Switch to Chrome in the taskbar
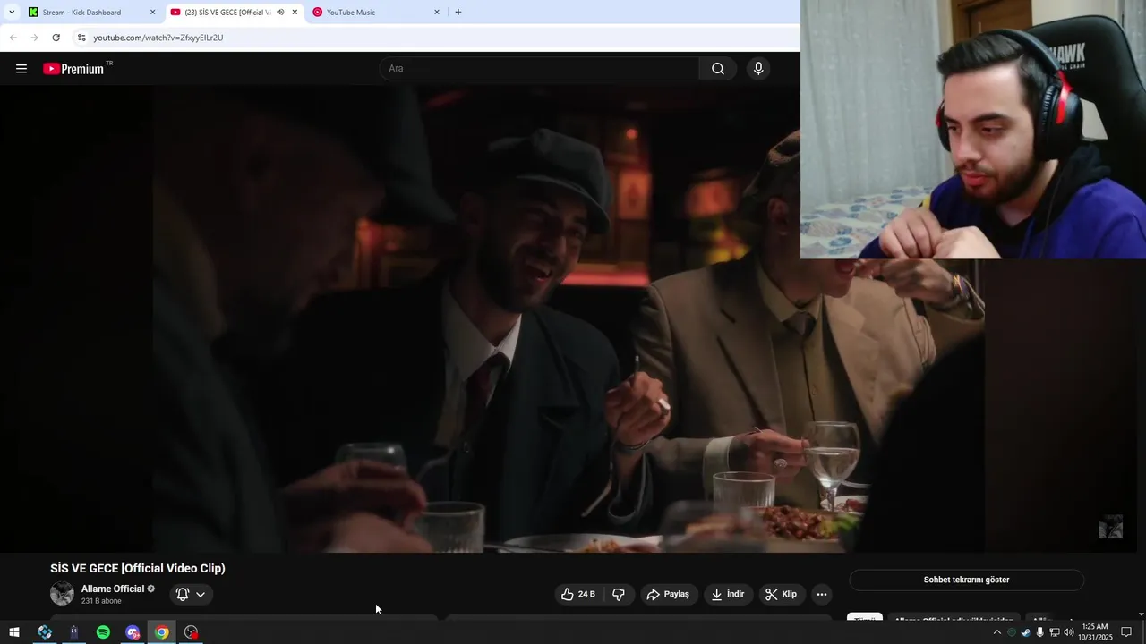The width and height of the screenshot is (1146, 644). tap(161, 632)
